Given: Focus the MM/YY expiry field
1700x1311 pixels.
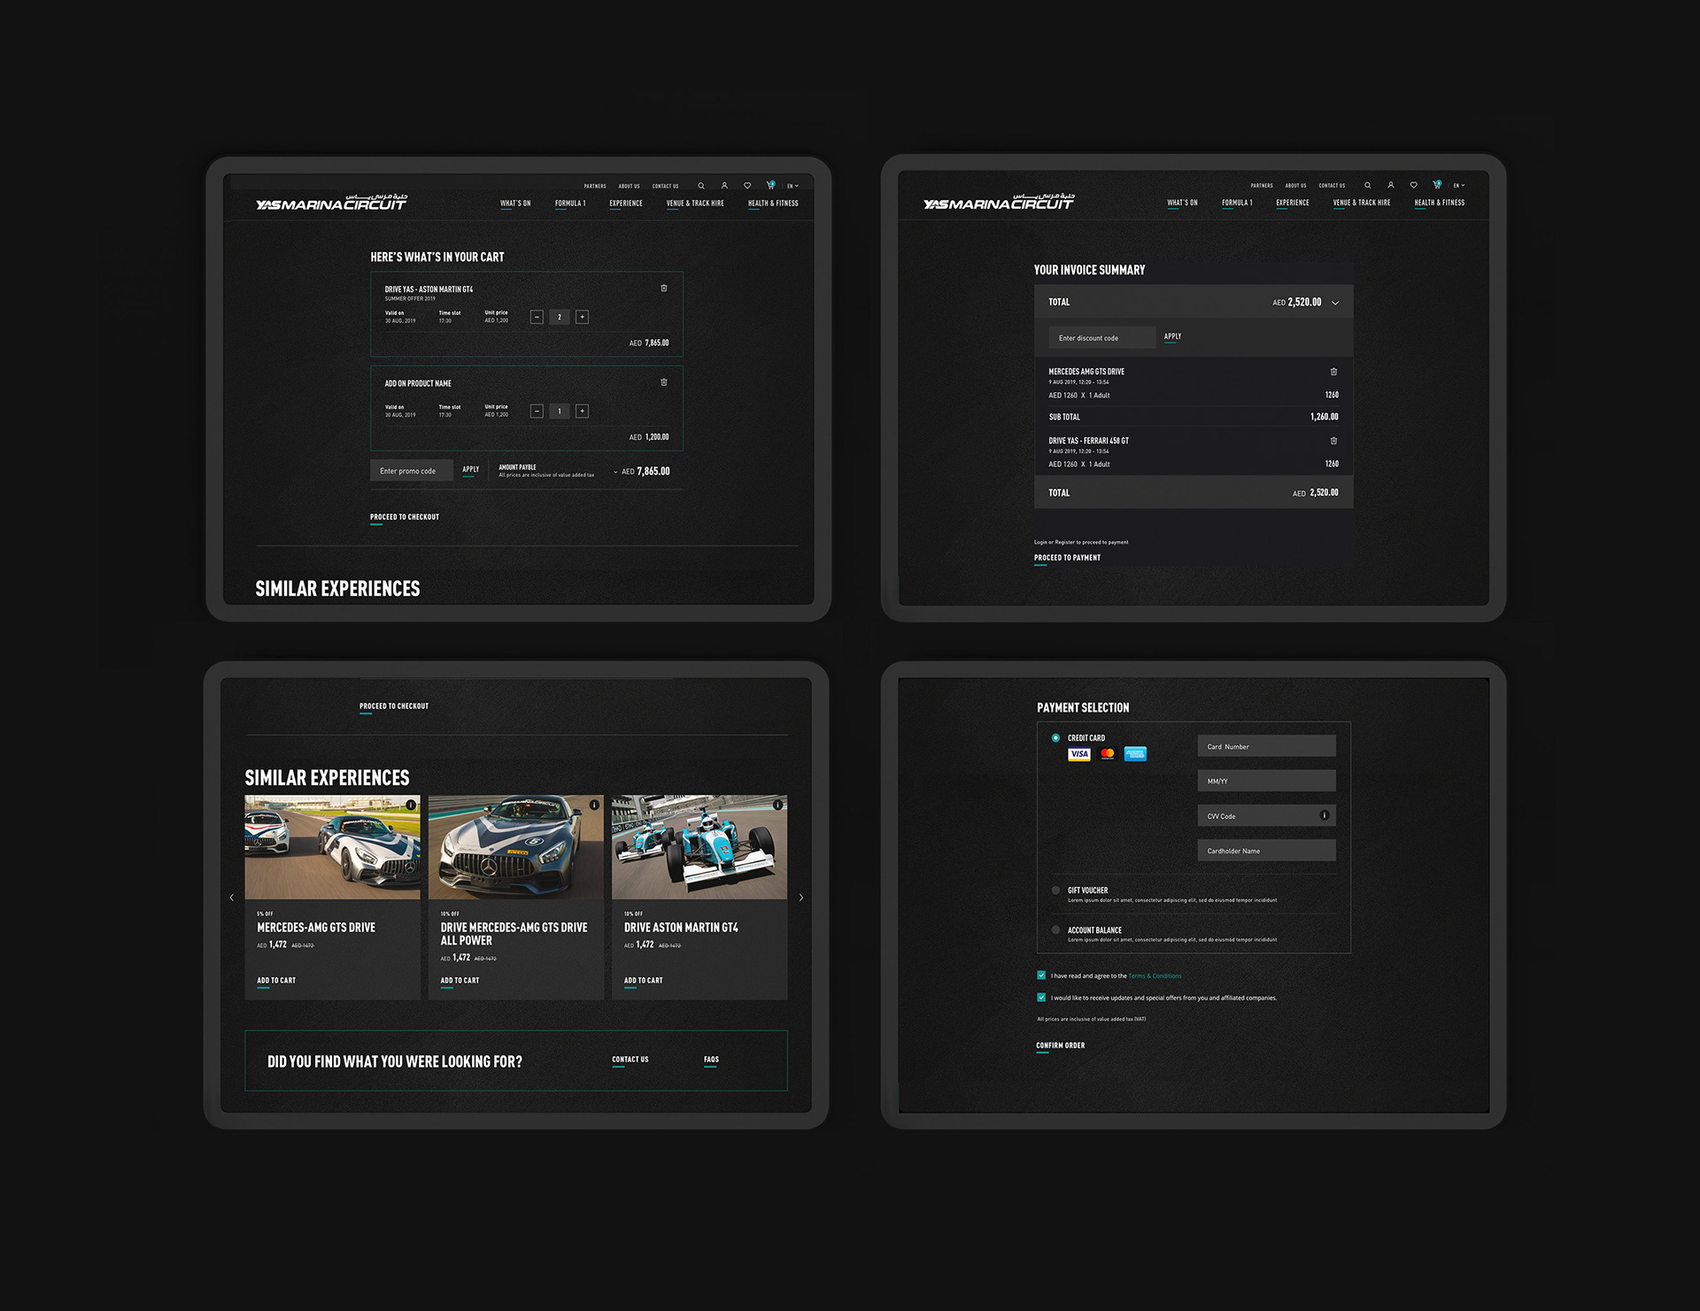Looking at the screenshot, I should (x=1266, y=780).
